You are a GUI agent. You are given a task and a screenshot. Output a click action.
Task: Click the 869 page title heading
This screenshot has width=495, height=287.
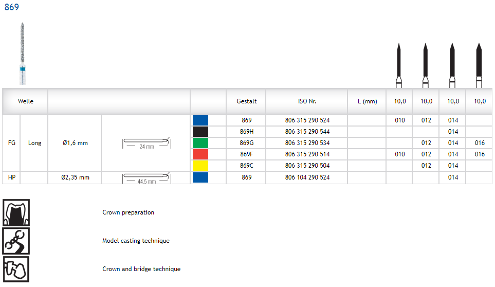[11, 7]
